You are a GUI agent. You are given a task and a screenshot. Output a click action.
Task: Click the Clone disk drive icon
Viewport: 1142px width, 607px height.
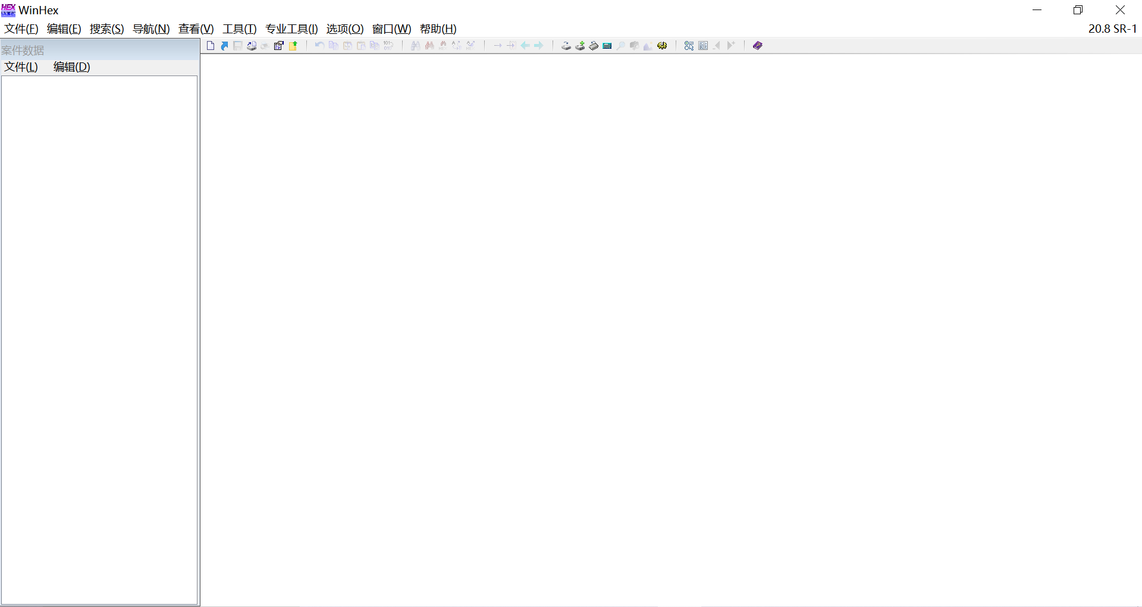click(566, 46)
